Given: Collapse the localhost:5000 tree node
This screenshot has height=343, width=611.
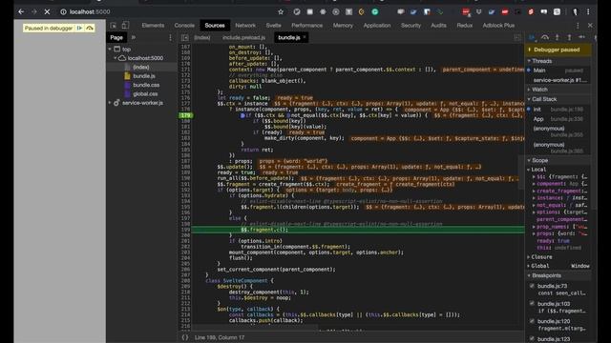Looking at the screenshot, I should [x=116, y=58].
